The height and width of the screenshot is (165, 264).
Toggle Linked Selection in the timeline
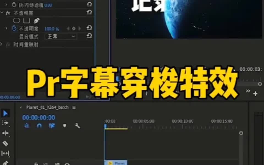52,125
